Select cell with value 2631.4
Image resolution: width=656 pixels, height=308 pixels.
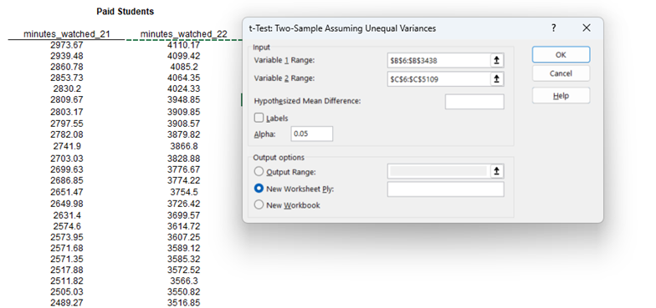67,215
